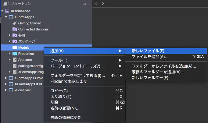Select ファイルを追加(A)... in submenu
Viewport: 208px width, 123px height.
click(166, 57)
